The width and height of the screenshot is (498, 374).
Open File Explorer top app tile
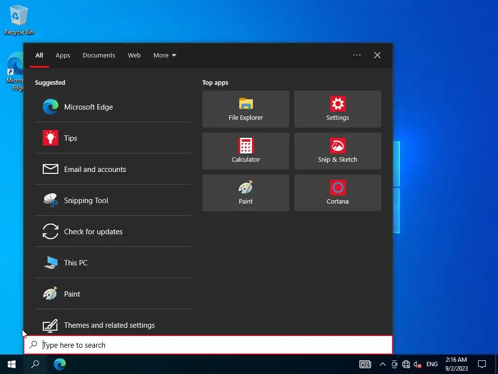click(246, 109)
